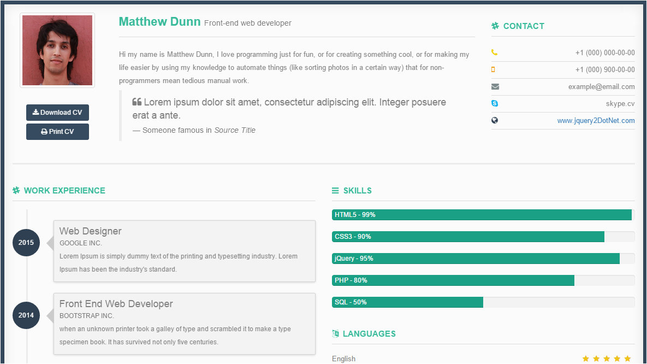
Task: Click the Languages heading icon
Action: coord(335,334)
